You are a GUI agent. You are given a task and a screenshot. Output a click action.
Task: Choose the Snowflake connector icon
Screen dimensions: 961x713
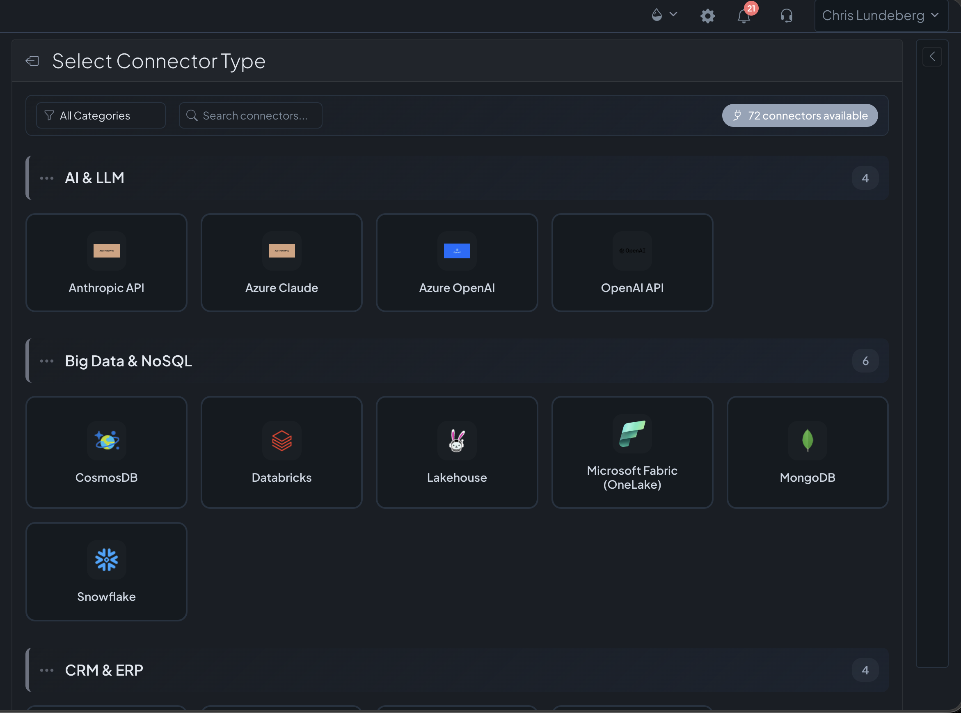point(107,560)
